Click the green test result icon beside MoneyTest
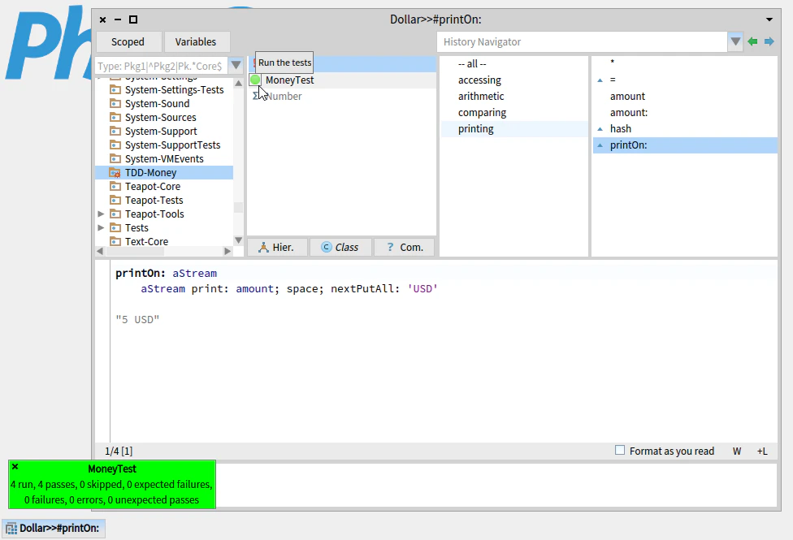Viewport: 793px width, 540px height. pos(255,80)
